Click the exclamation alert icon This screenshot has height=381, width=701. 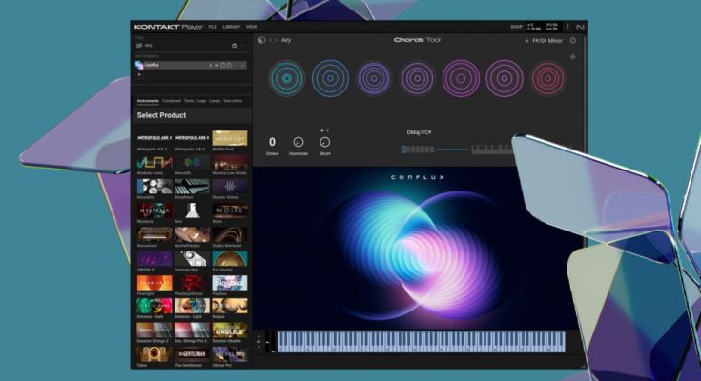(567, 27)
